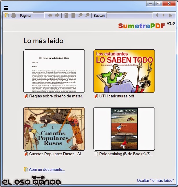The image size is (178, 187).
Task: Click PDF icon beside Reglas sobre diseño
Action: pos(26,96)
